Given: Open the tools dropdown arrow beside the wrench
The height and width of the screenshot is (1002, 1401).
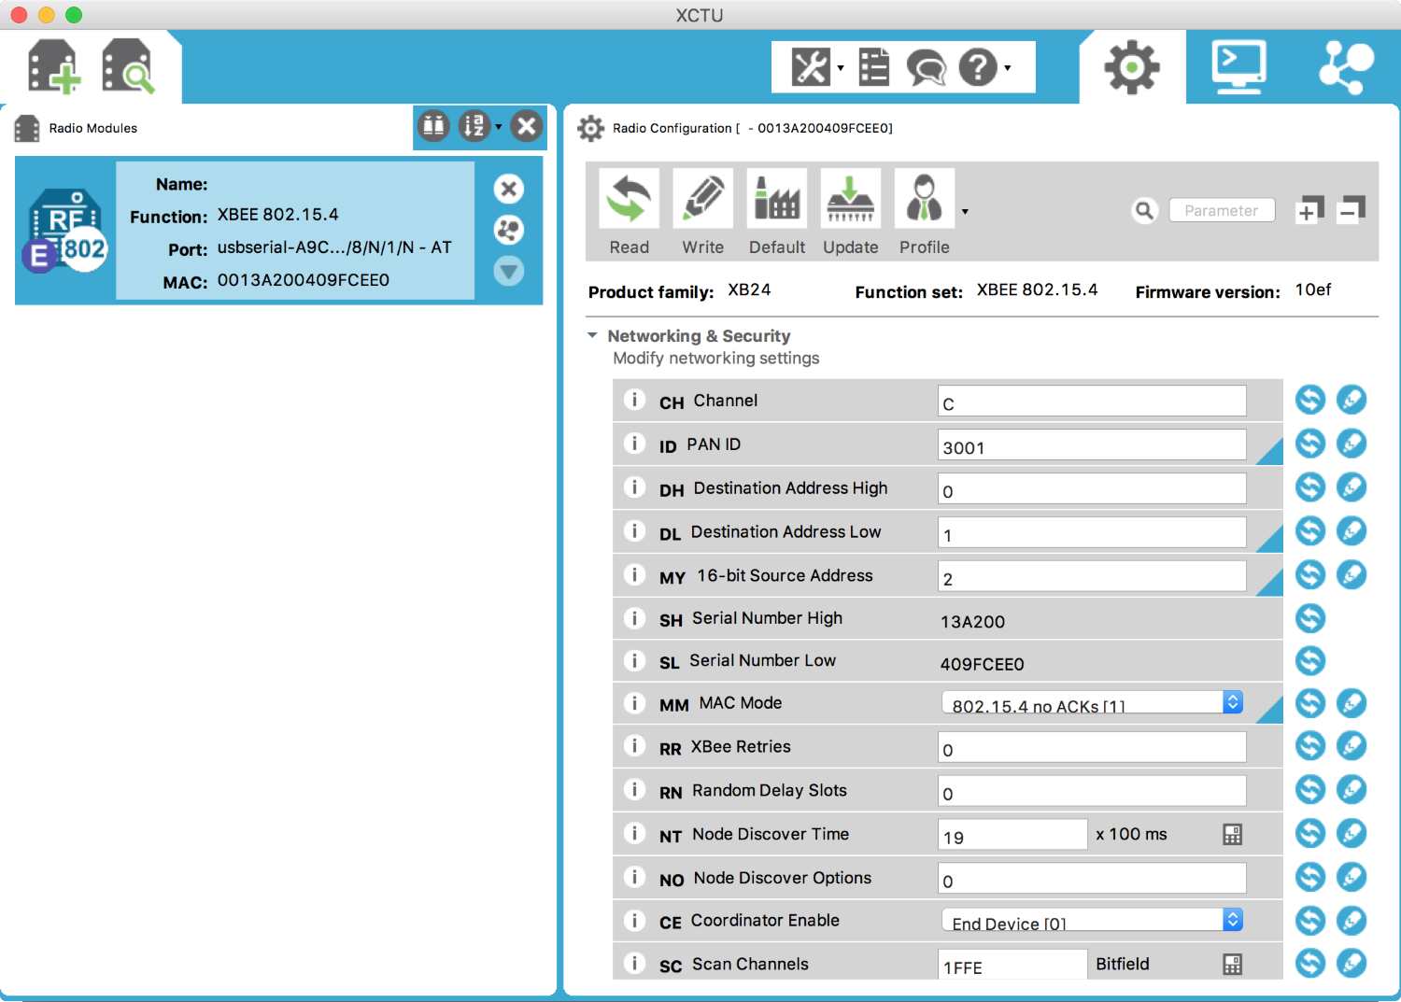Looking at the screenshot, I should (x=841, y=67).
